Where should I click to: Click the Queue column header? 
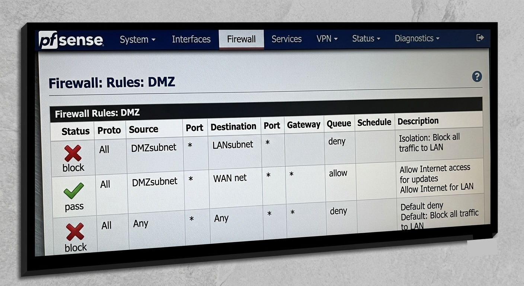(x=339, y=124)
